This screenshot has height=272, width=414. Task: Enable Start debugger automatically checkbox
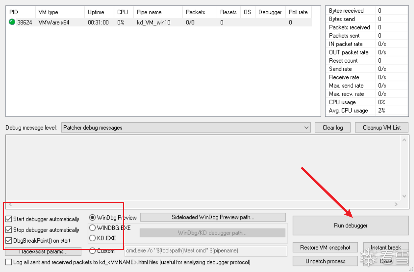(x=8, y=219)
